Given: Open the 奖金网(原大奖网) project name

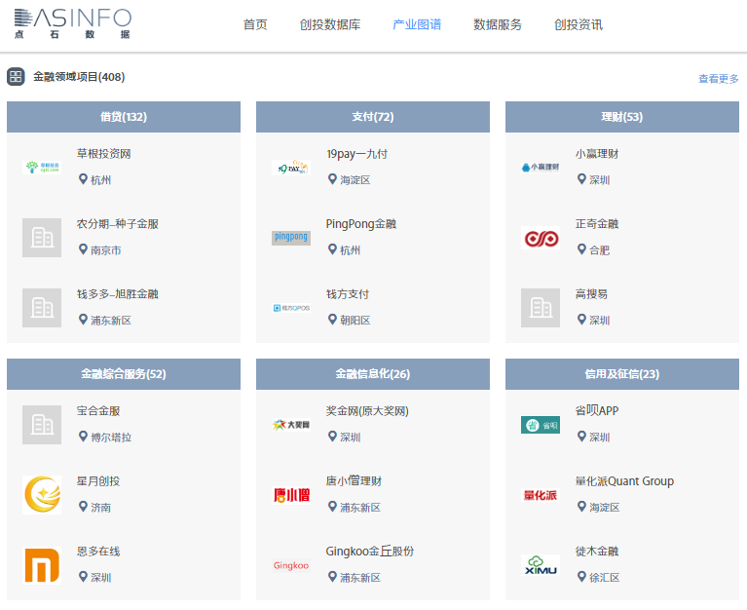Looking at the screenshot, I should pos(367,411).
